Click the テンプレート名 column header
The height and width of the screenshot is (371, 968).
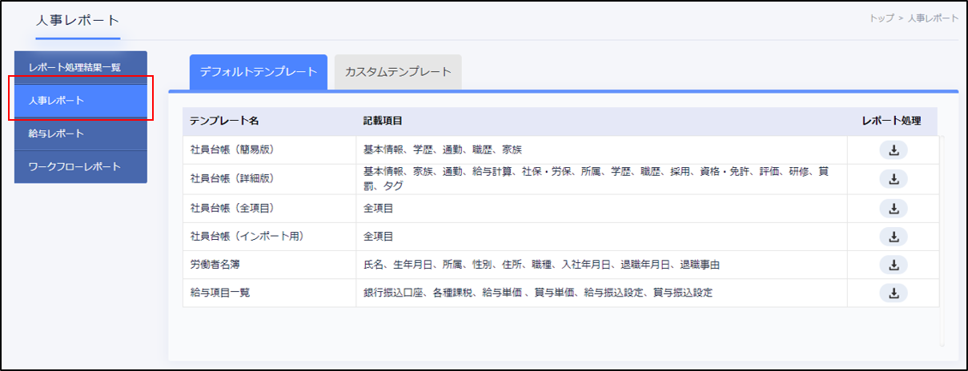[x=224, y=122]
